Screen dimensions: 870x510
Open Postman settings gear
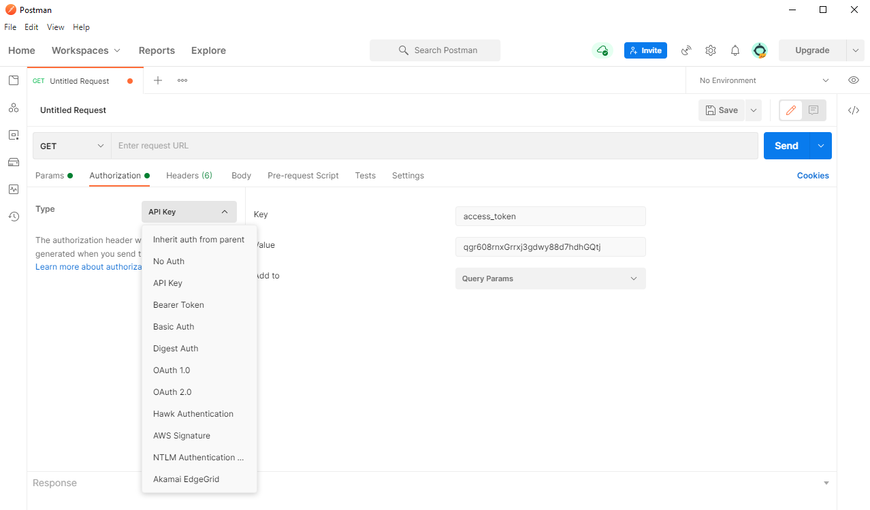point(710,50)
